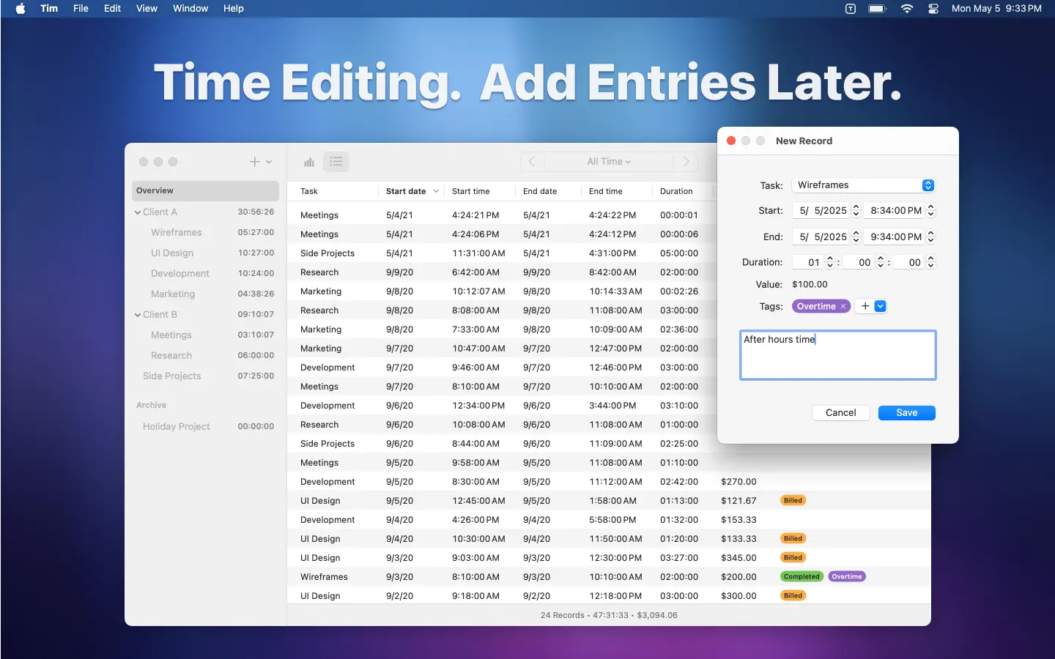Screen dimensions: 1055x659
Task: Click the Start date stepper
Action: tap(856, 210)
